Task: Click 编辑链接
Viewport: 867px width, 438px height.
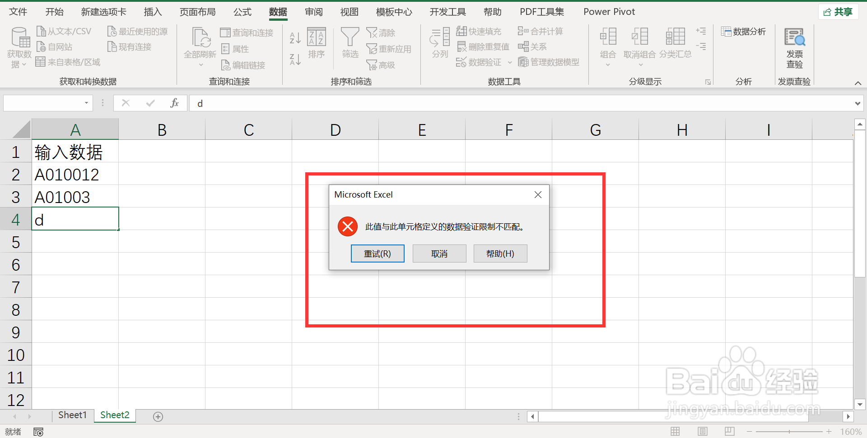Action: [x=243, y=65]
